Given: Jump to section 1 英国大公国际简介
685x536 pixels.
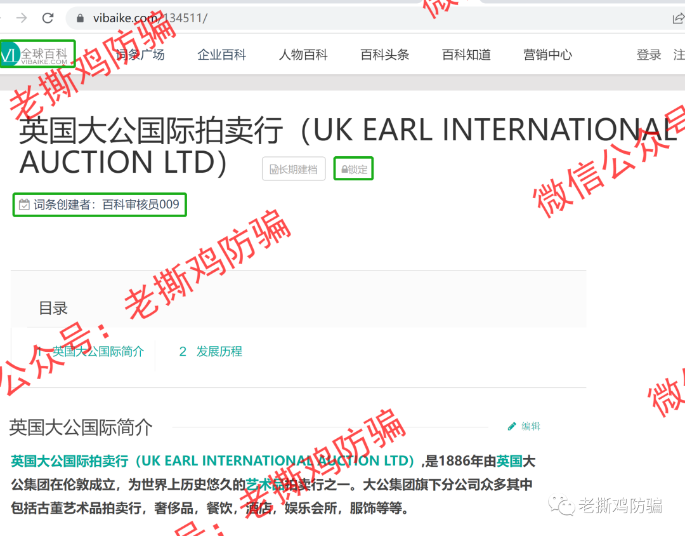Looking at the screenshot, I should tap(90, 351).
